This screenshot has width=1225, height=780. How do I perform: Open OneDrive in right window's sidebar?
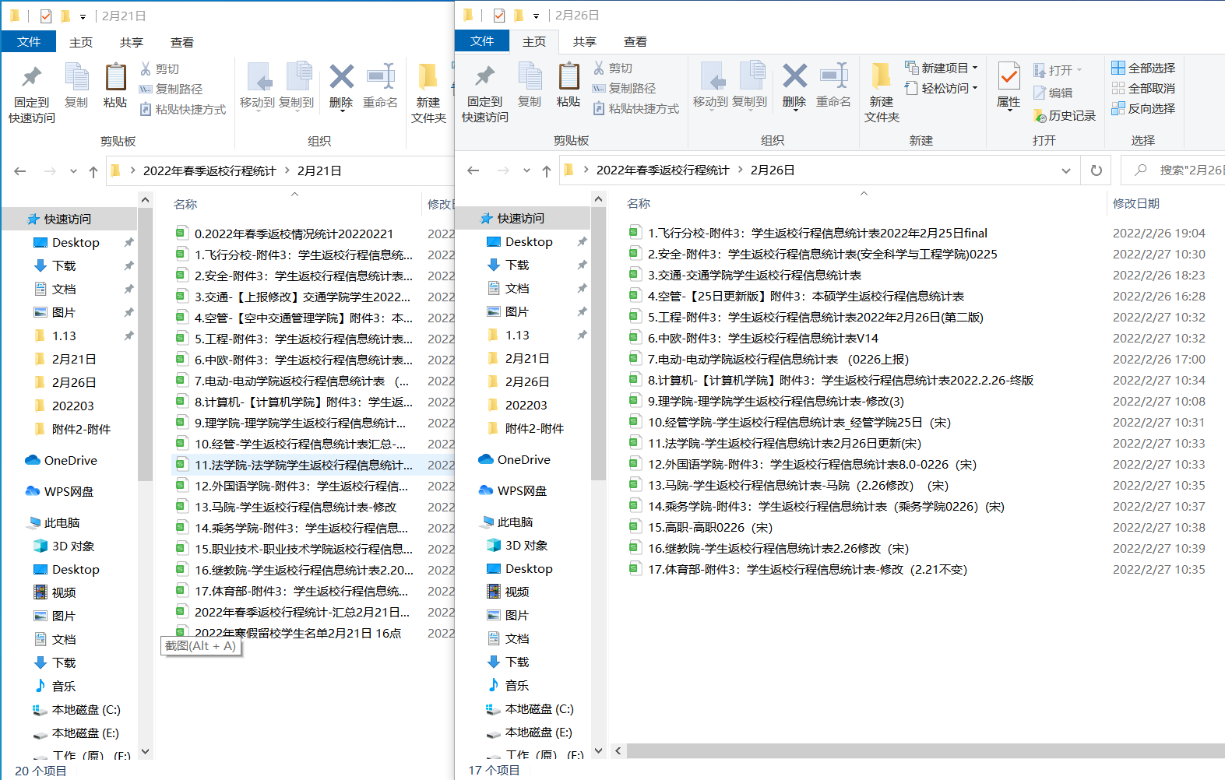(523, 460)
